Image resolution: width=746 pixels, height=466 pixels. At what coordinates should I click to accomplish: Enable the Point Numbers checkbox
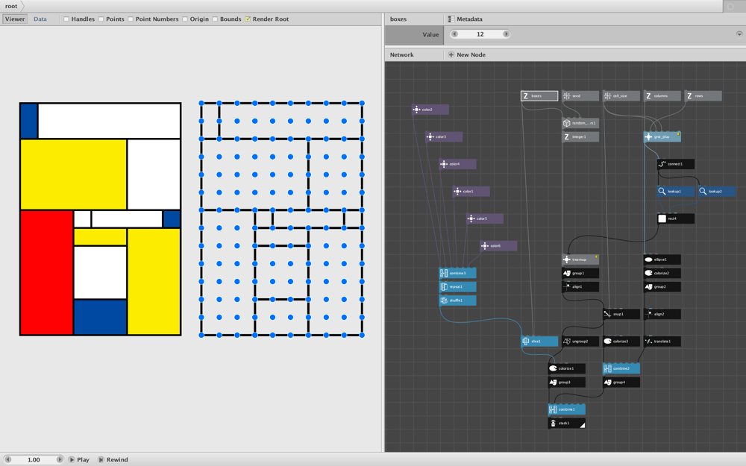pos(131,19)
